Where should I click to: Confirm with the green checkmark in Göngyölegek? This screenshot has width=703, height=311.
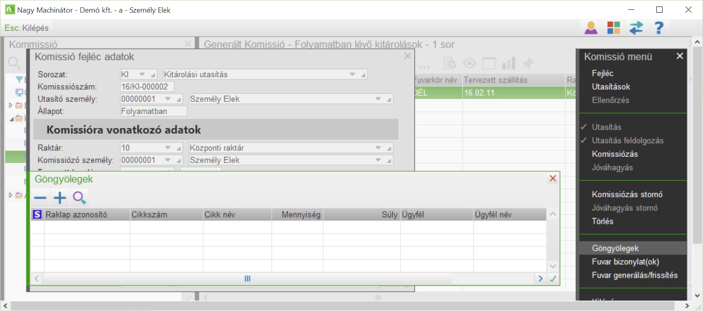tap(553, 279)
